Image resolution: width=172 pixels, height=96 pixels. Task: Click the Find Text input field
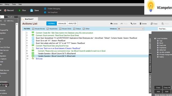coord(165,29)
